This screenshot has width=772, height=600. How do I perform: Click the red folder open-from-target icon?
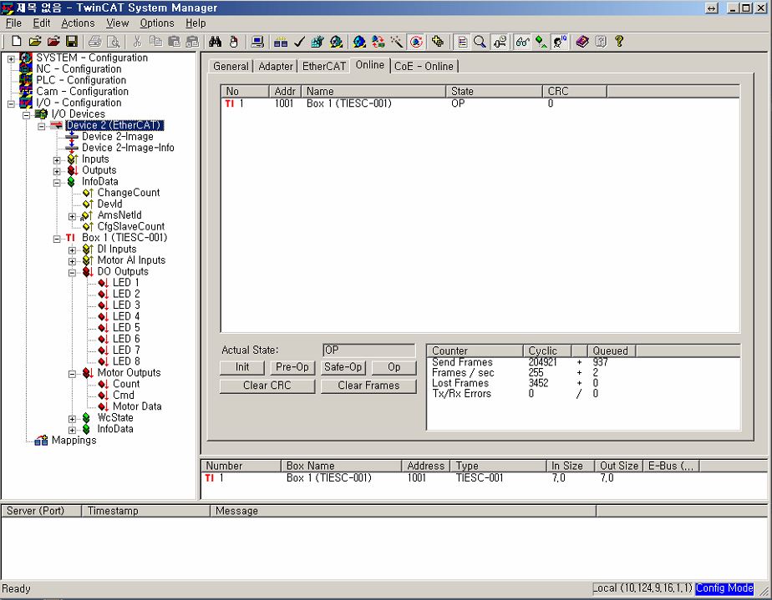53,42
